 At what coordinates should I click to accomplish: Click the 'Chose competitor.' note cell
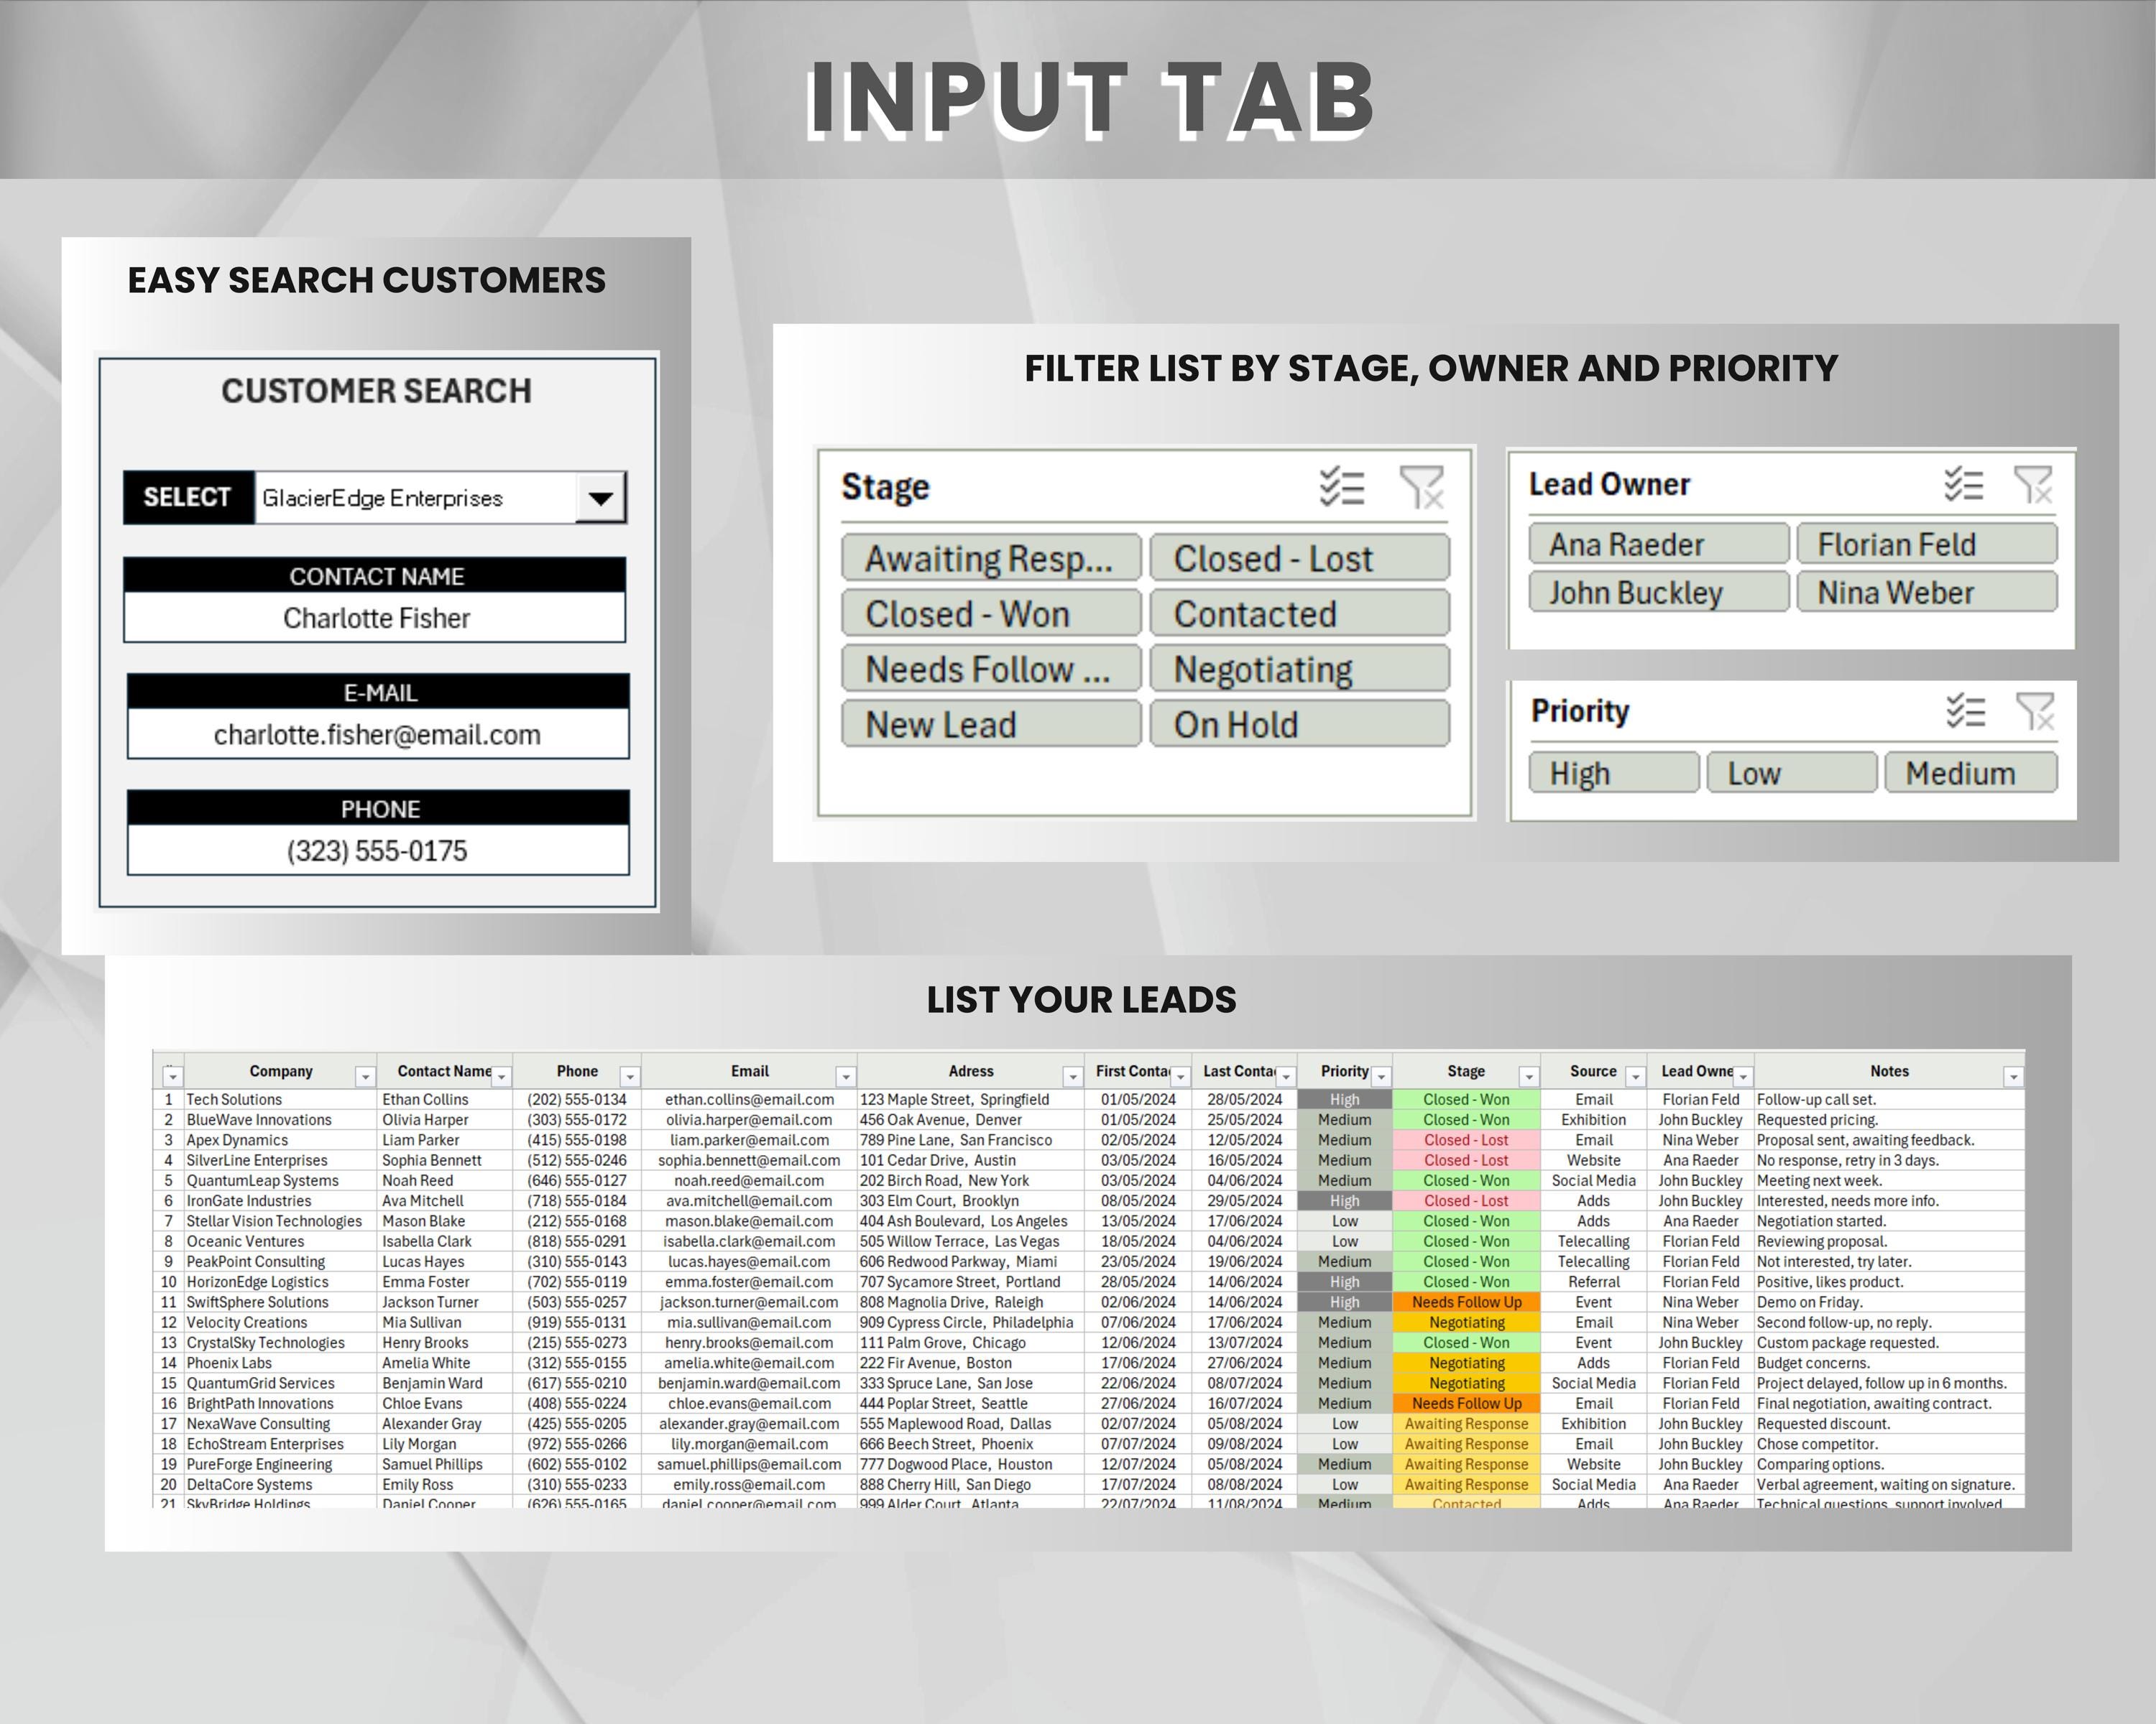[1889, 1444]
